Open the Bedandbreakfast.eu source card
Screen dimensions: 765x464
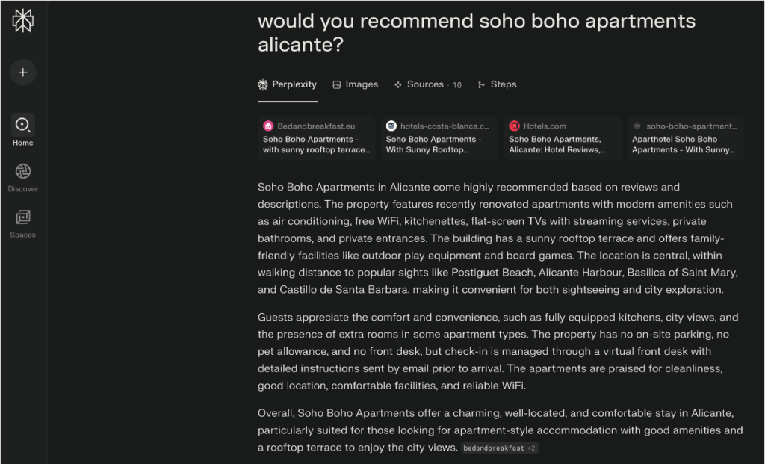point(316,138)
